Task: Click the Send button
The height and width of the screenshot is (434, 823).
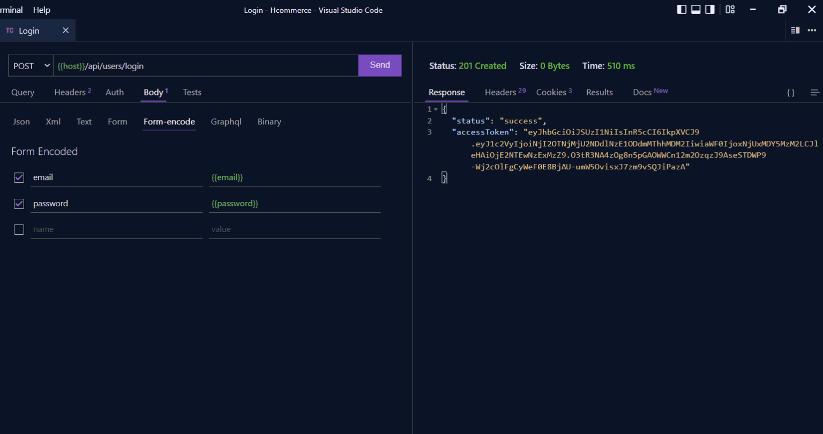Action: click(380, 65)
